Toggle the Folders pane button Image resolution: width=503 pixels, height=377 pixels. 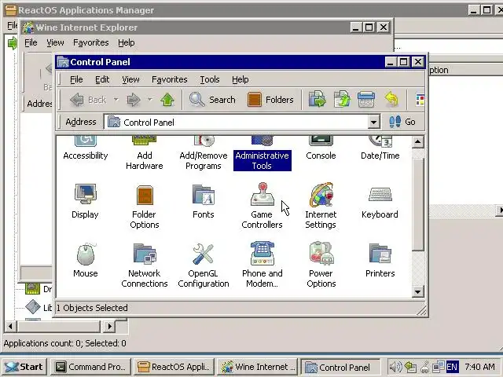(x=270, y=100)
